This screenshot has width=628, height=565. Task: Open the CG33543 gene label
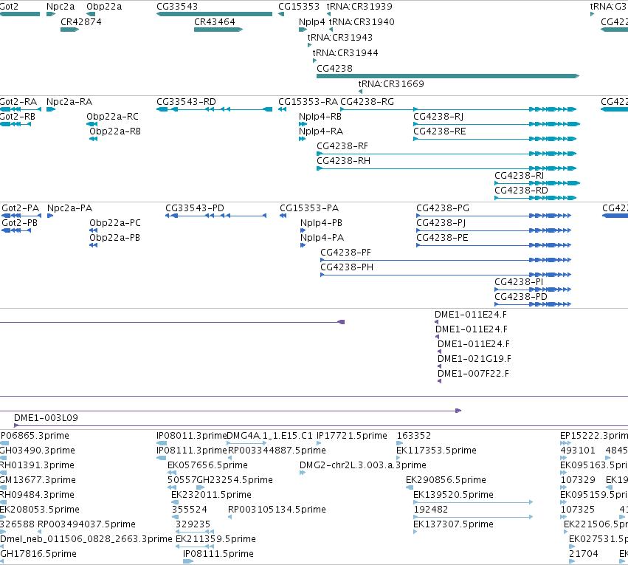(x=177, y=7)
